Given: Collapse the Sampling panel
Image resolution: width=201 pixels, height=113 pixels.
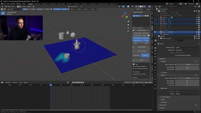Looking at the screenshot, I should (x=162, y=59).
